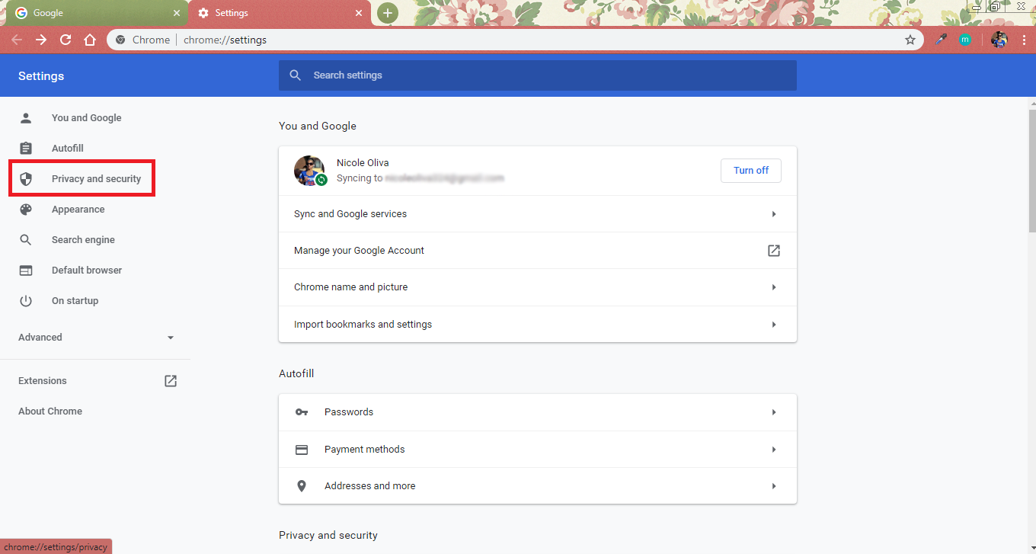Open Search engine in the sidebar
This screenshot has height=554, width=1036.
click(83, 240)
